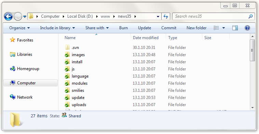Select news35 in the address breadcrumb
This screenshot has width=259, height=134.
[124, 16]
